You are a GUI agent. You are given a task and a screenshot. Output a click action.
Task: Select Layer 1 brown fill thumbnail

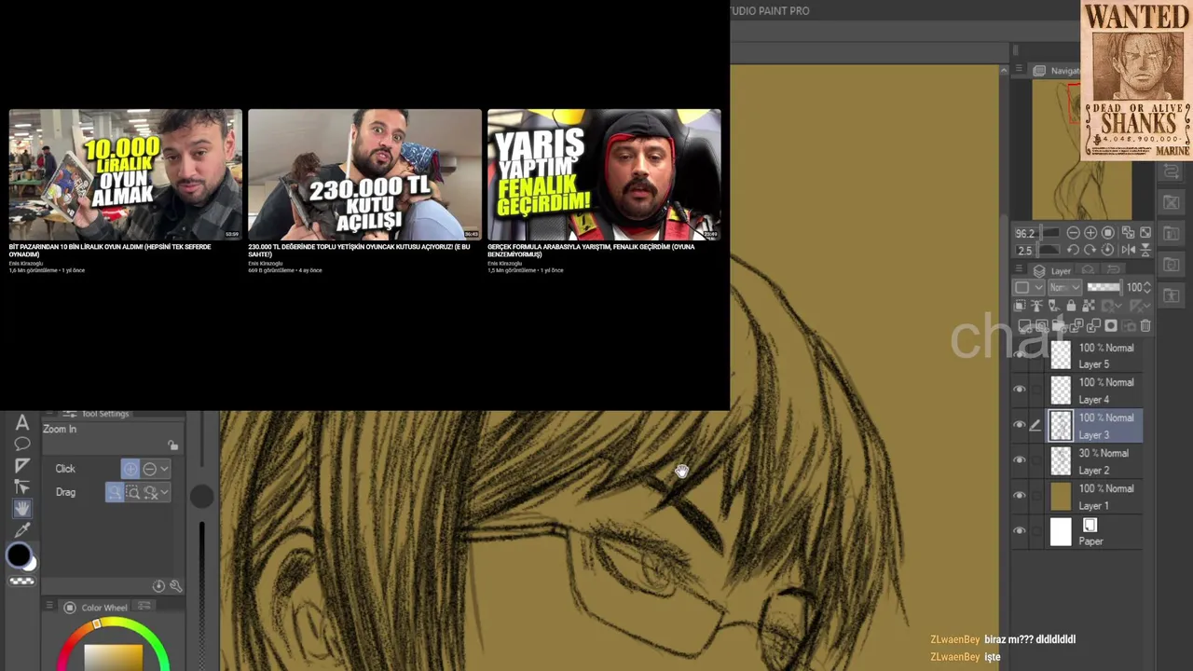coord(1061,497)
